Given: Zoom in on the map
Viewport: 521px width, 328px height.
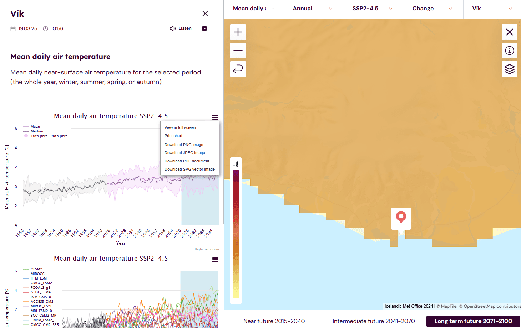Looking at the screenshot, I should point(238,32).
